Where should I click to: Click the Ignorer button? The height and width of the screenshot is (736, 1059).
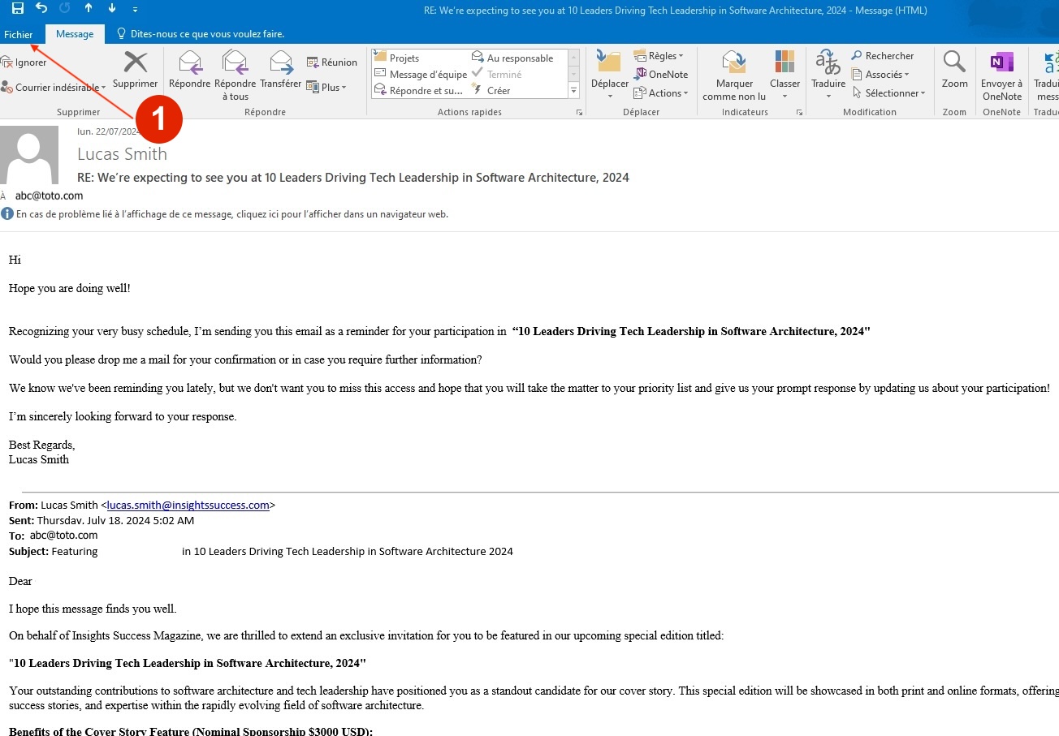click(x=24, y=62)
